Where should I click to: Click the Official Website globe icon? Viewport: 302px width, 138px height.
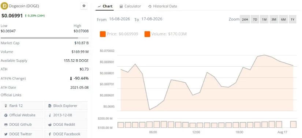6,115
